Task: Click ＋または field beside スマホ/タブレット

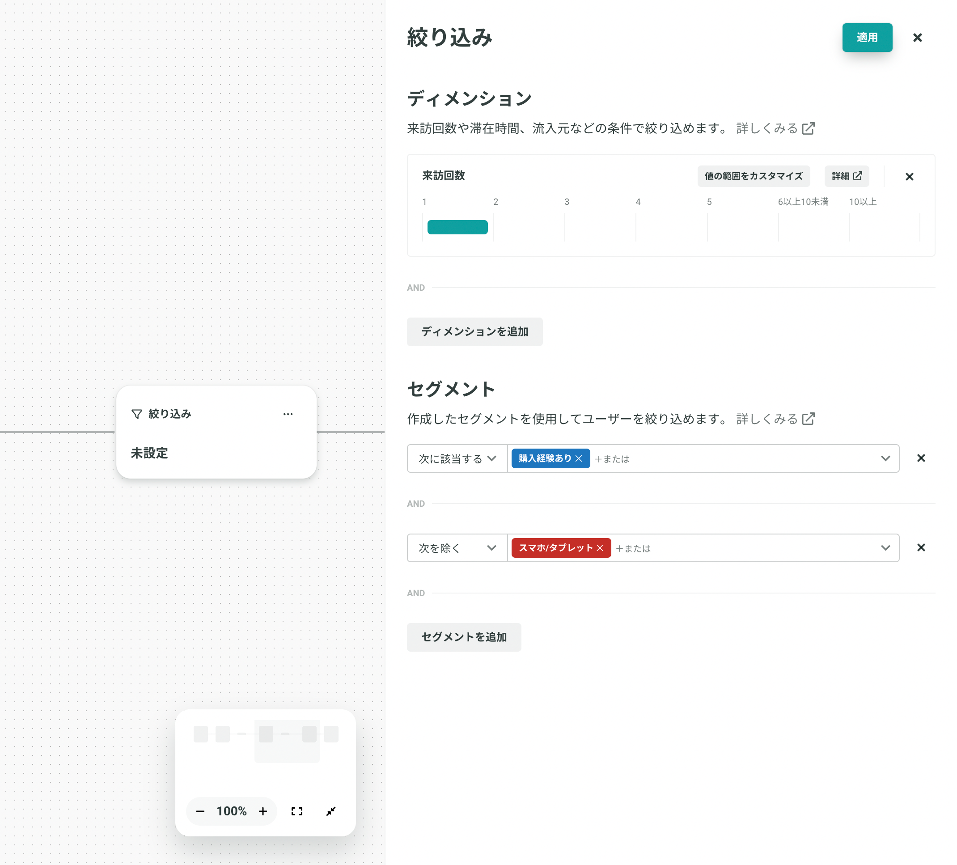Action: point(633,548)
